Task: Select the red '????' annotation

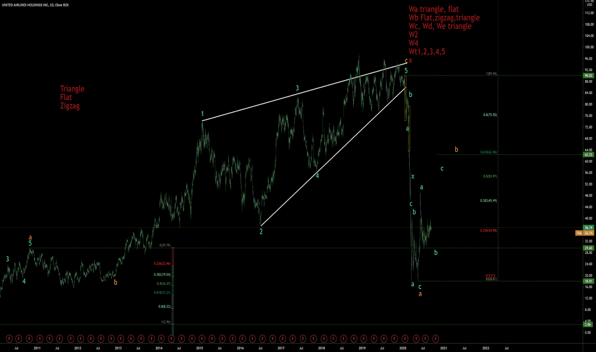Action: click(x=490, y=276)
